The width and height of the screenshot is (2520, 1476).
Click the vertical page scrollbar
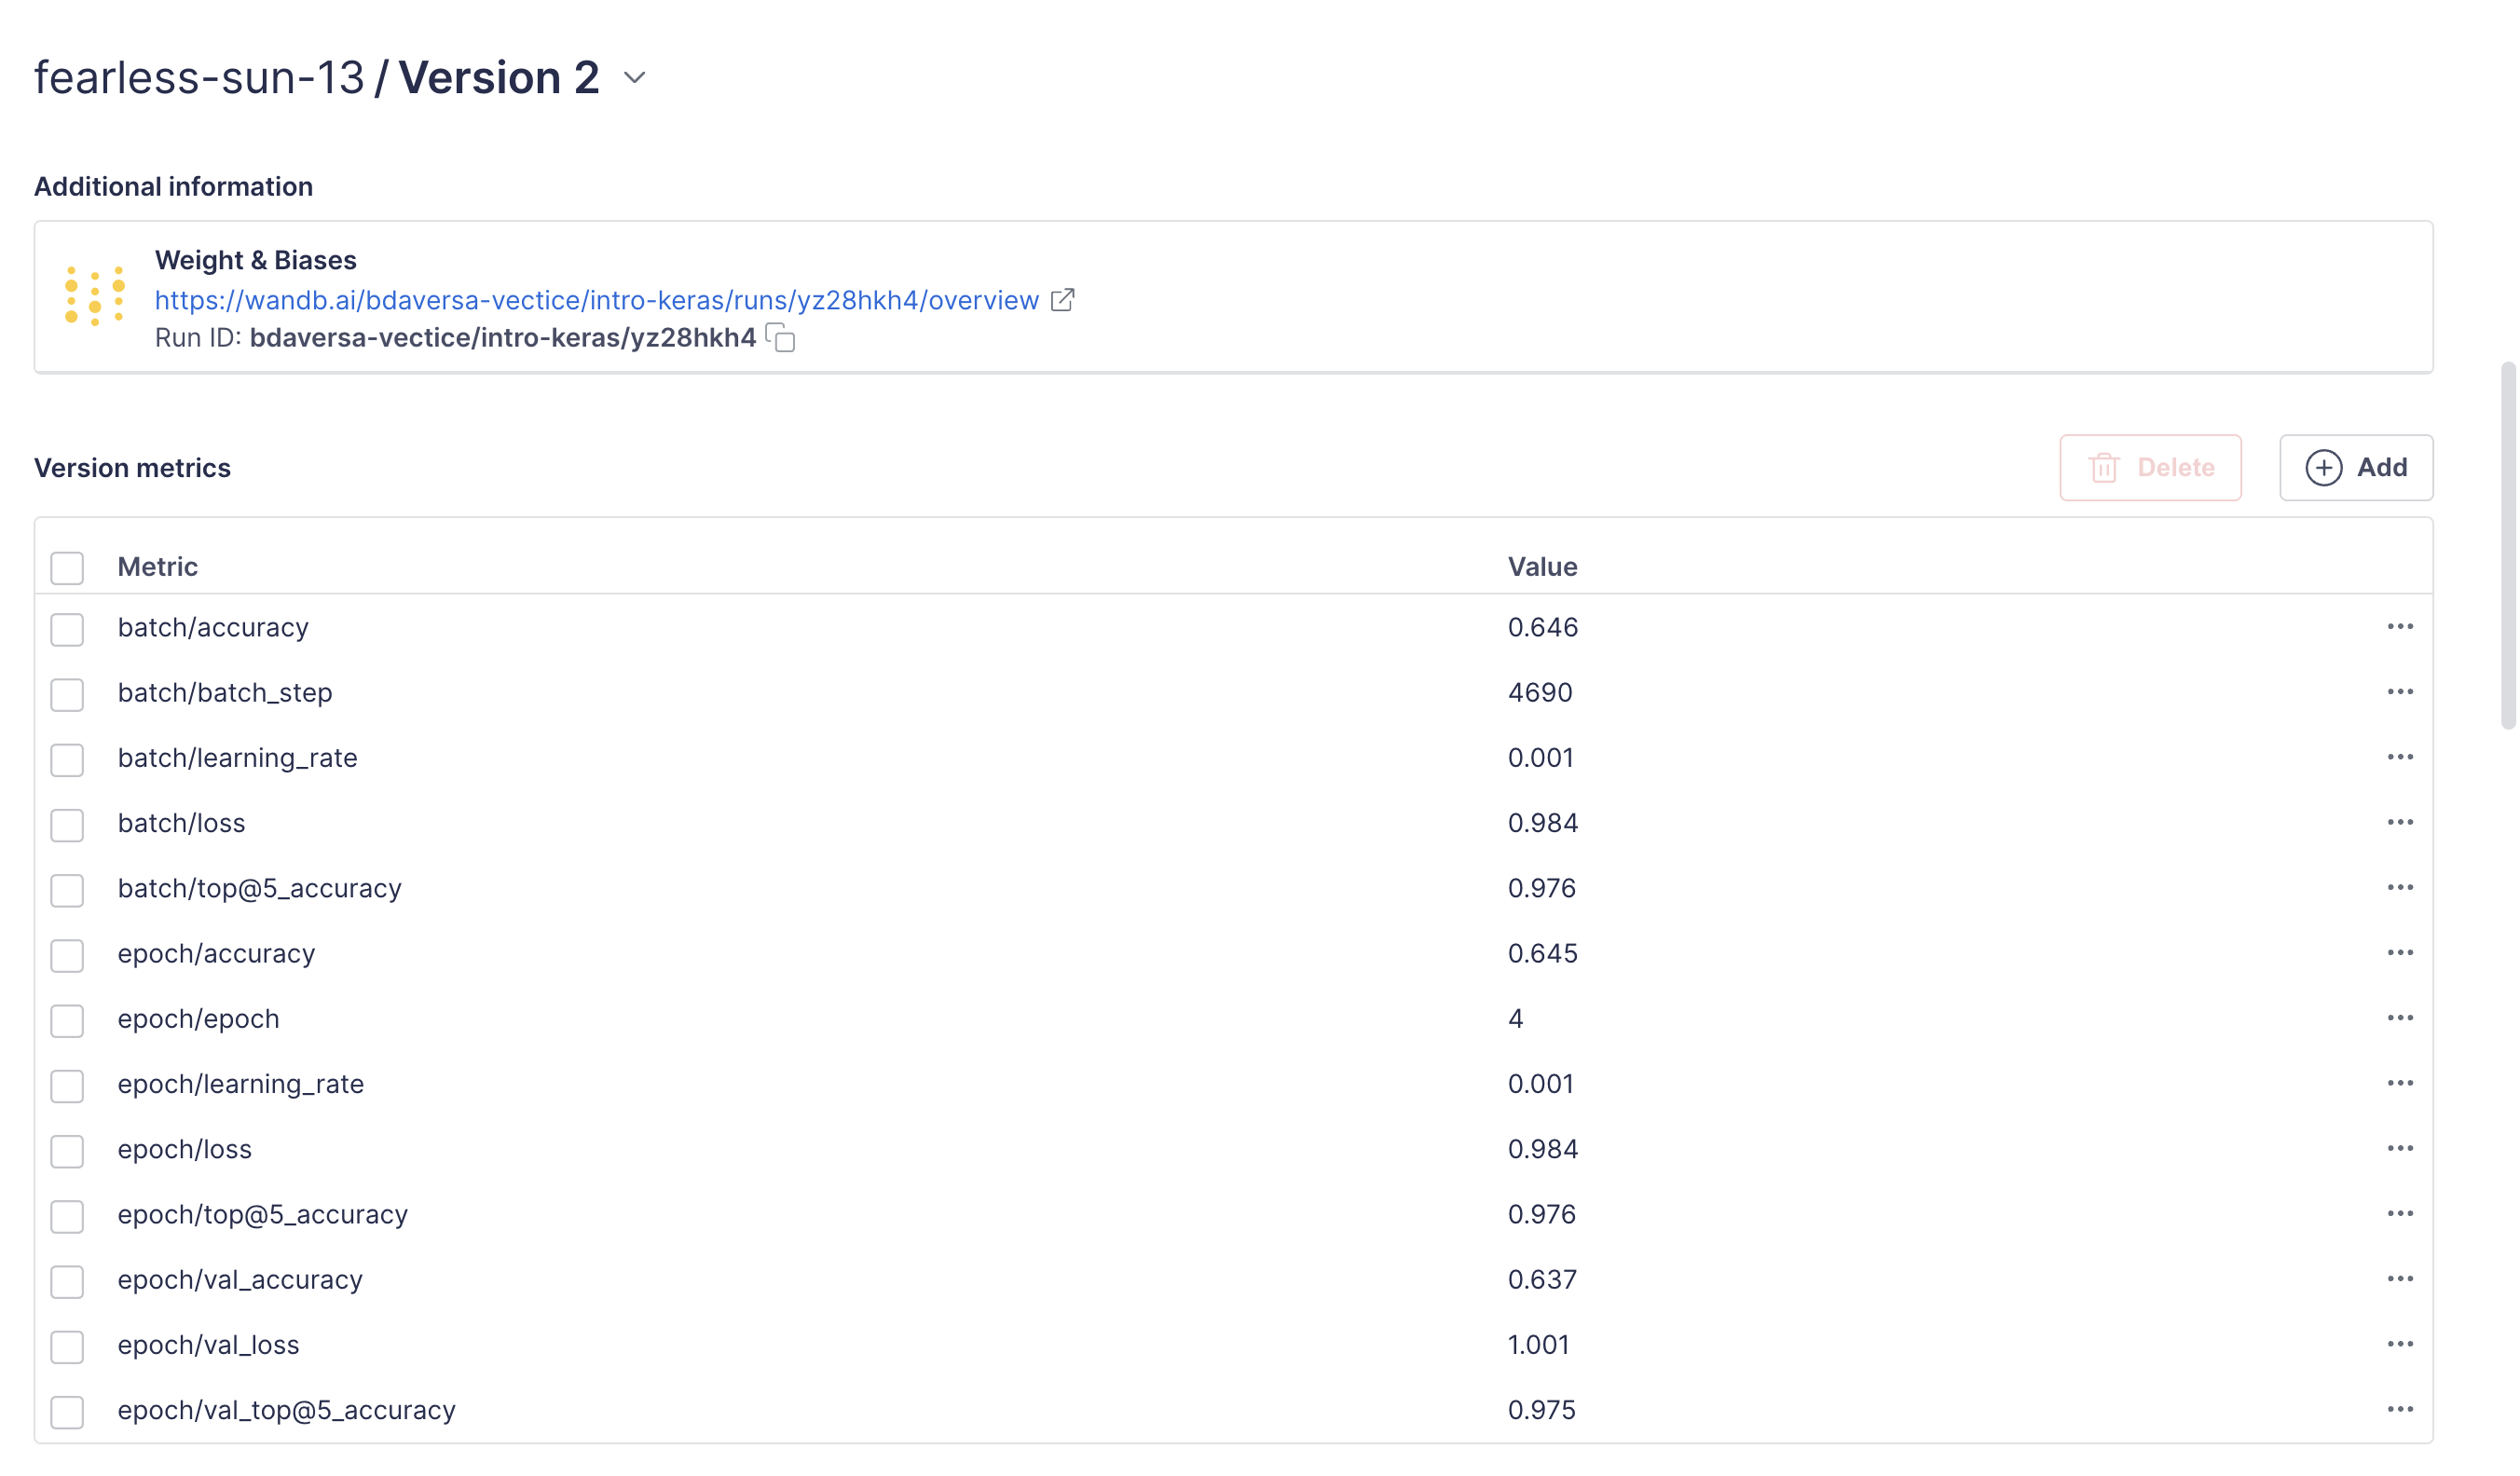pos(2508,546)
